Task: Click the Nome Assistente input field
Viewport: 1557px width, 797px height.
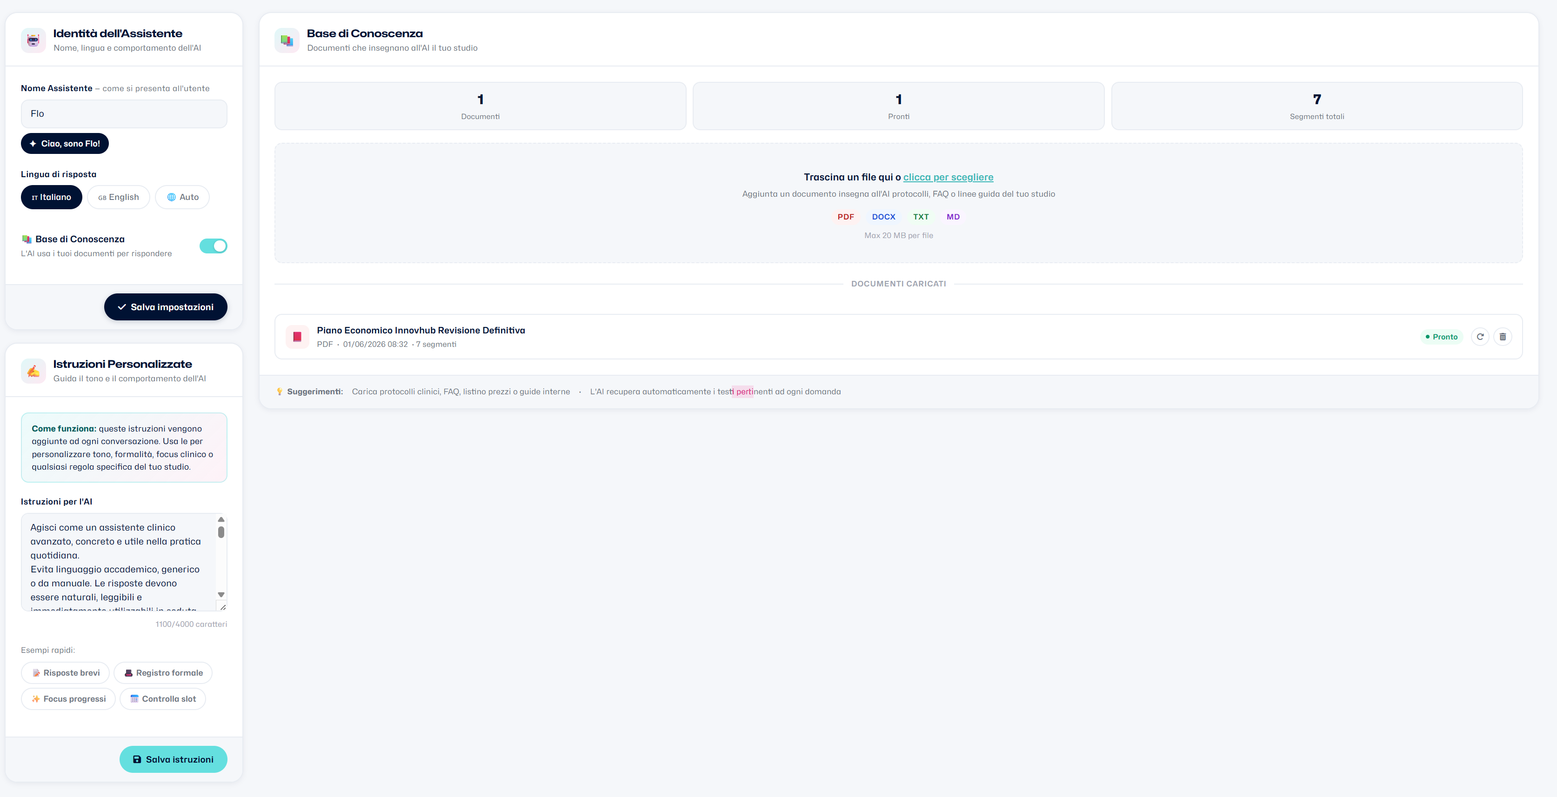Action: 124,113
